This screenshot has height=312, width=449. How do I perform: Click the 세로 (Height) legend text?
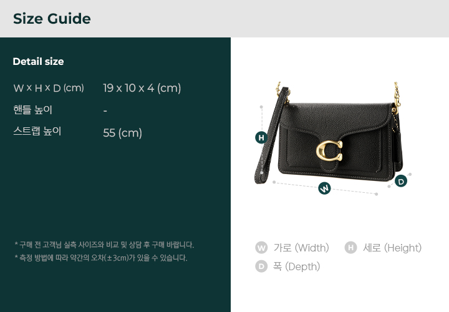[x=392, y=248]
